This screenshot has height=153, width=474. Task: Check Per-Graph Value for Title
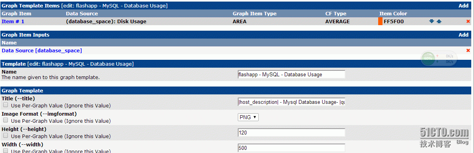click(6, 105)
